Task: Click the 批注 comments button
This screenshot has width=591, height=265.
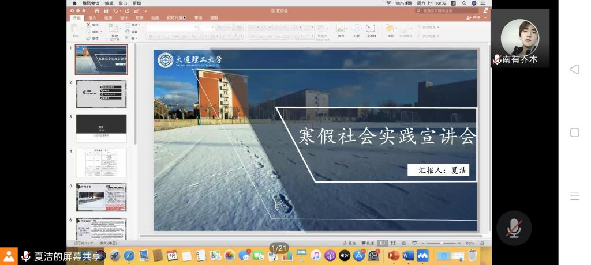Action: [x=368, y=243]
